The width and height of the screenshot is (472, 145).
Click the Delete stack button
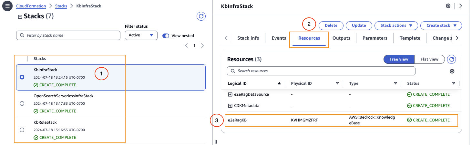(x=331, y=25)
